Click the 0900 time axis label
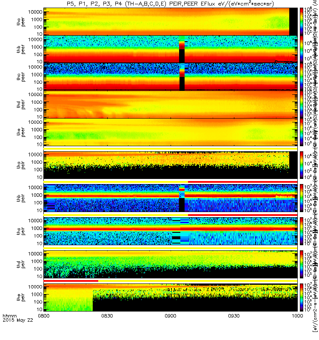Viewport: 319px width, 340px height. click(171, 316)
